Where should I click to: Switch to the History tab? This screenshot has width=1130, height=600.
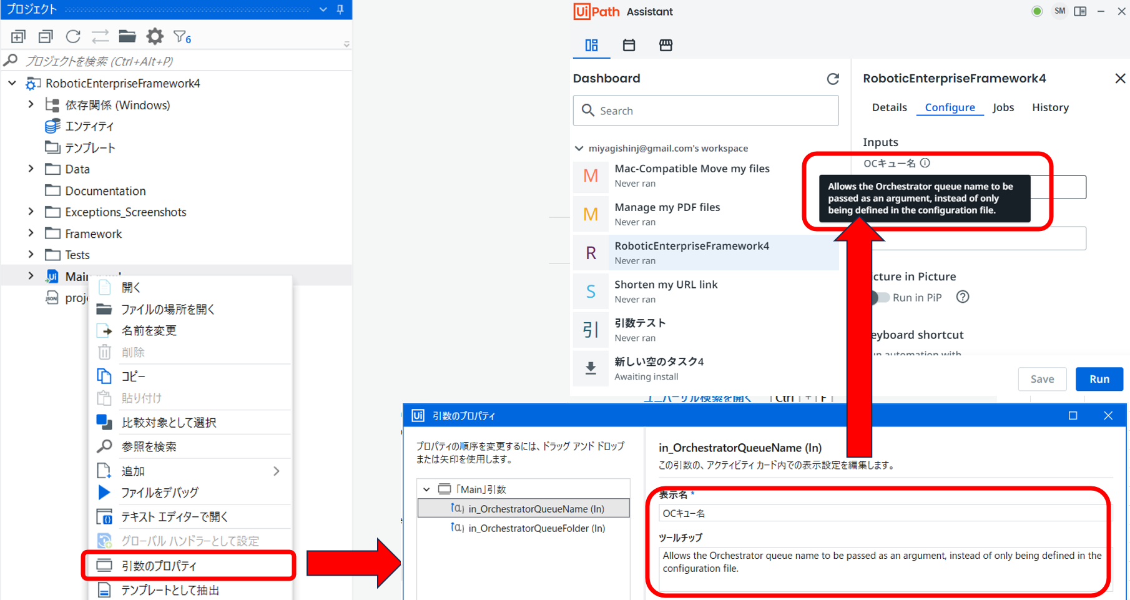click(x=1050, y=107)
